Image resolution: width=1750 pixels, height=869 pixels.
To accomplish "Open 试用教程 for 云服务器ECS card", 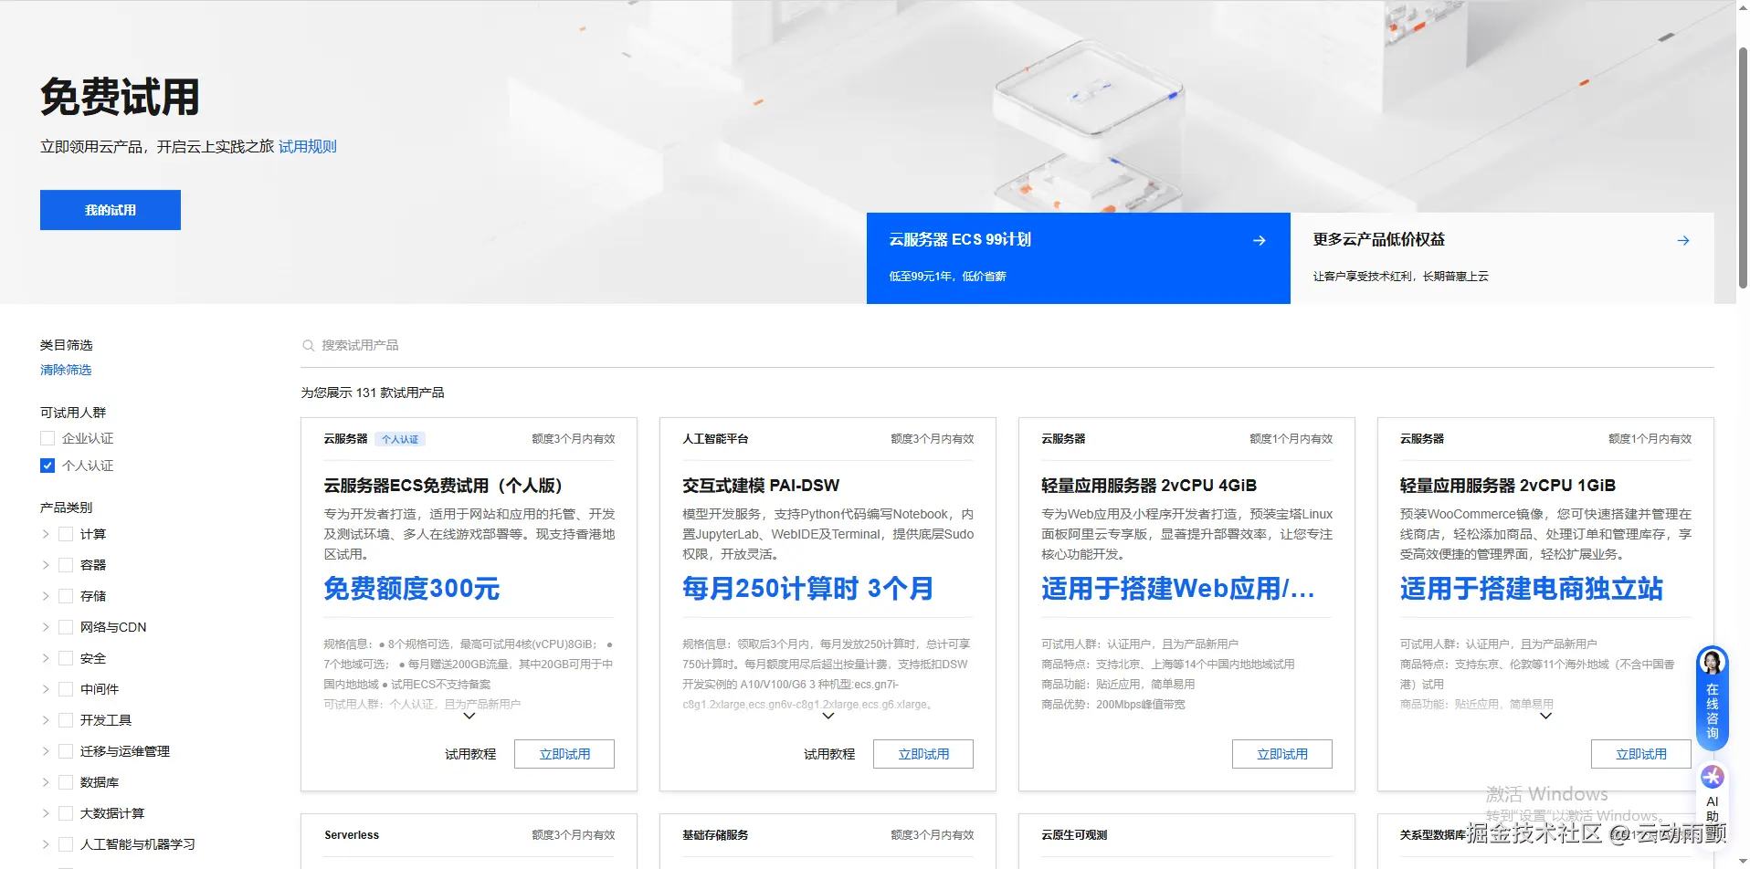I will coord(470,754).
